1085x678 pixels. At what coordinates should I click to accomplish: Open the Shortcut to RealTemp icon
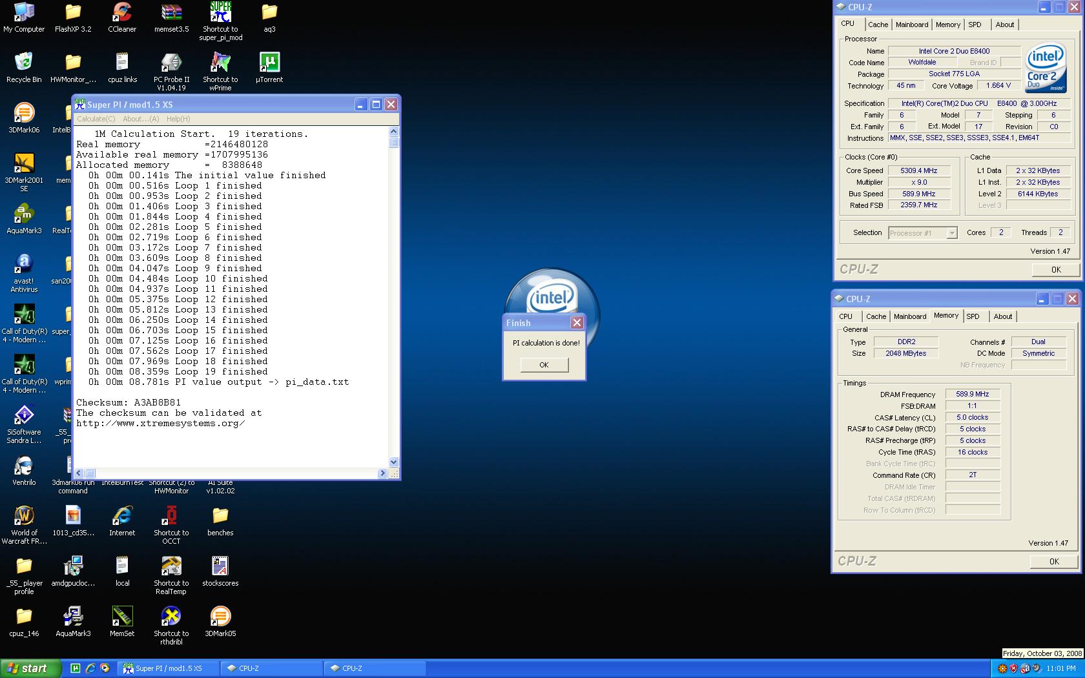[x=171, y=575]
